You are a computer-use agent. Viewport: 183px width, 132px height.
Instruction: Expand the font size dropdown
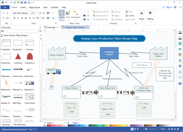pos(37,13)
